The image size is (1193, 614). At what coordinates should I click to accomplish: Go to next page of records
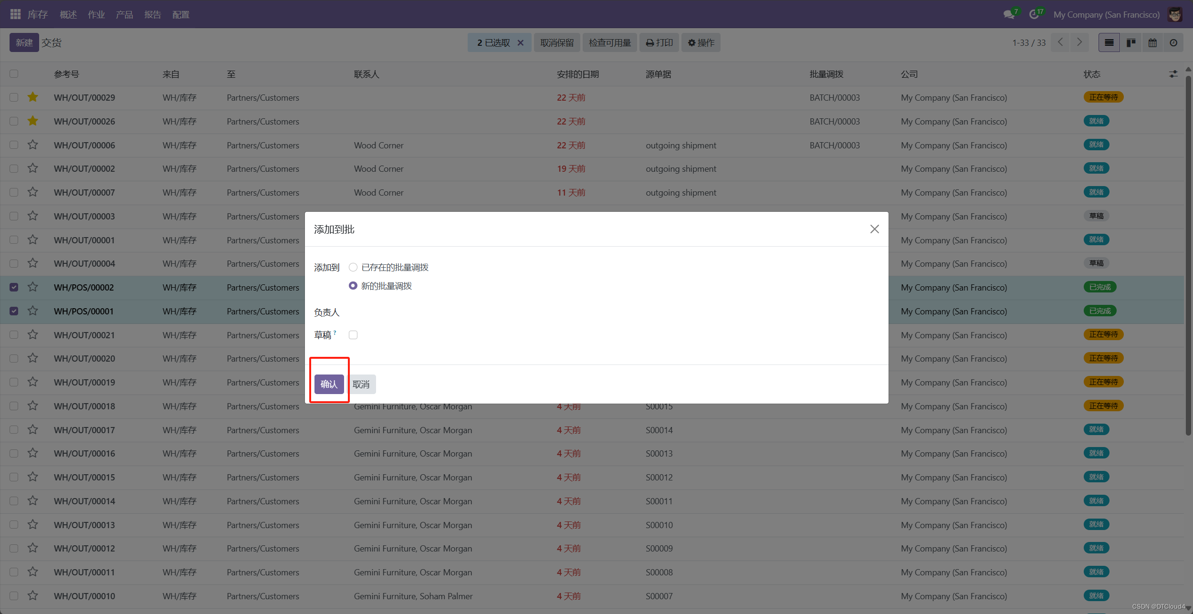pyautogui.click(x=1079, y=42)
